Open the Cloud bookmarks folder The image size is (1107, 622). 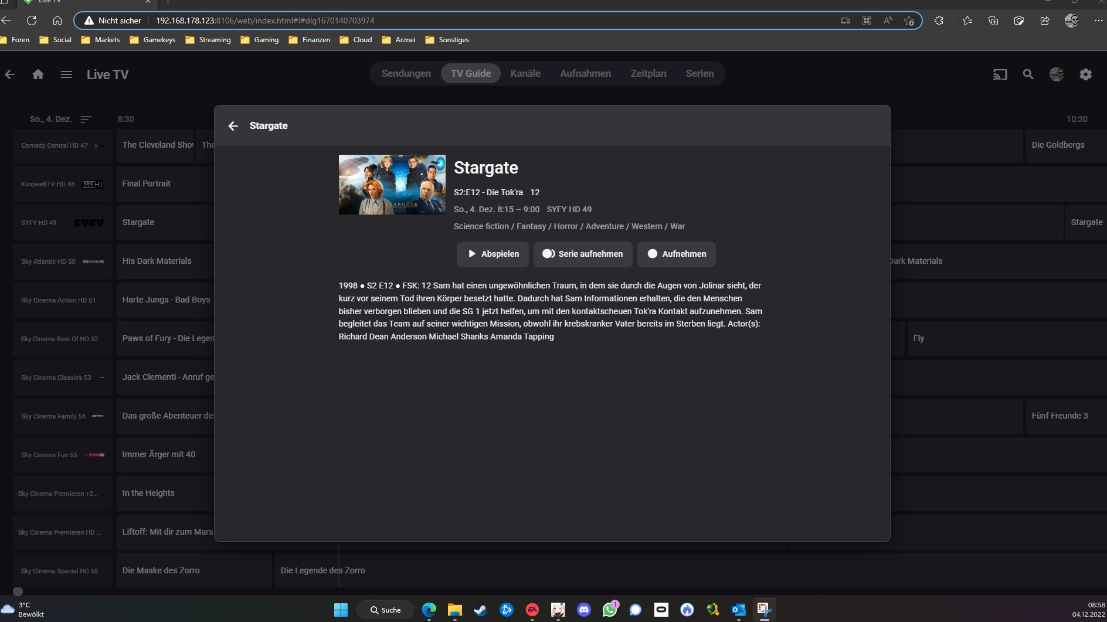pyautogui.click(x=356, y=40)
